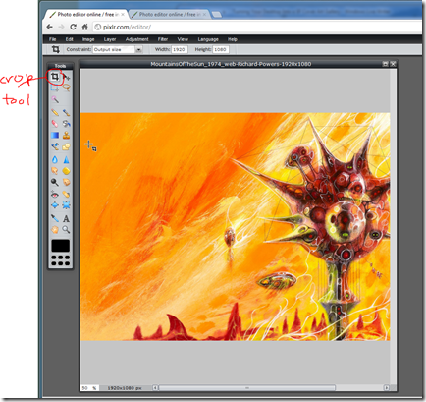The width and height of the screenshot is (426, 402).
Task: Choose the Pencil tool
Action: pos(55,112)
